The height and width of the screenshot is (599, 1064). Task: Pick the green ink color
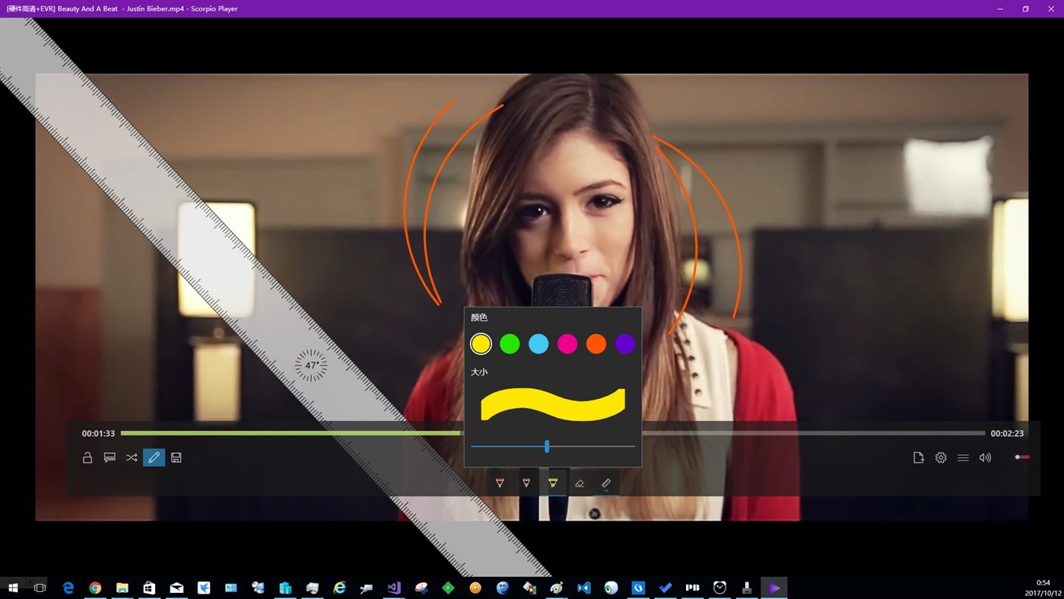click(510, 344)
